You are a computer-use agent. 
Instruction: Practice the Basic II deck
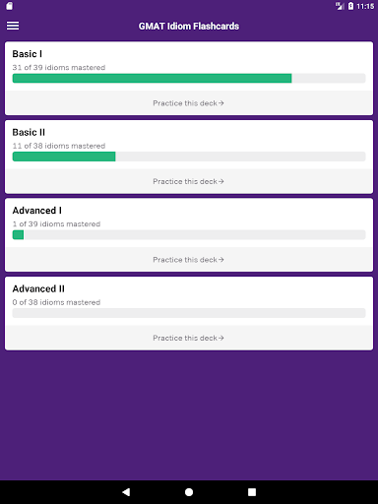[189, 181]
